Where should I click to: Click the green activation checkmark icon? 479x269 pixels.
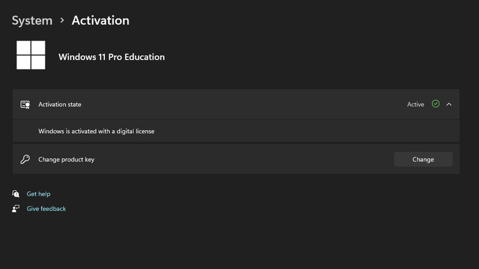pyautogui.click(x=435, y=104)
